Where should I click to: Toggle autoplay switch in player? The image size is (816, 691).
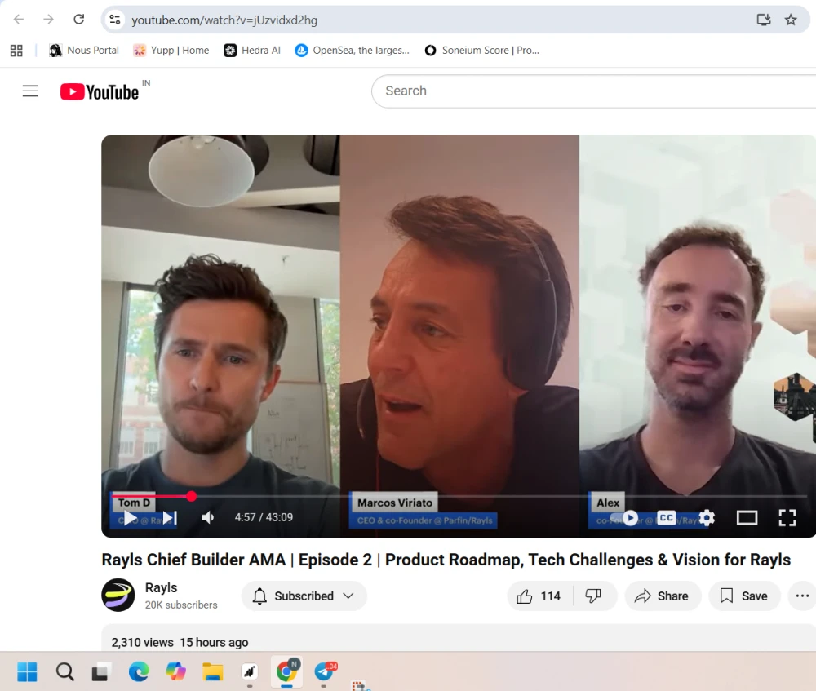(630, 517)
